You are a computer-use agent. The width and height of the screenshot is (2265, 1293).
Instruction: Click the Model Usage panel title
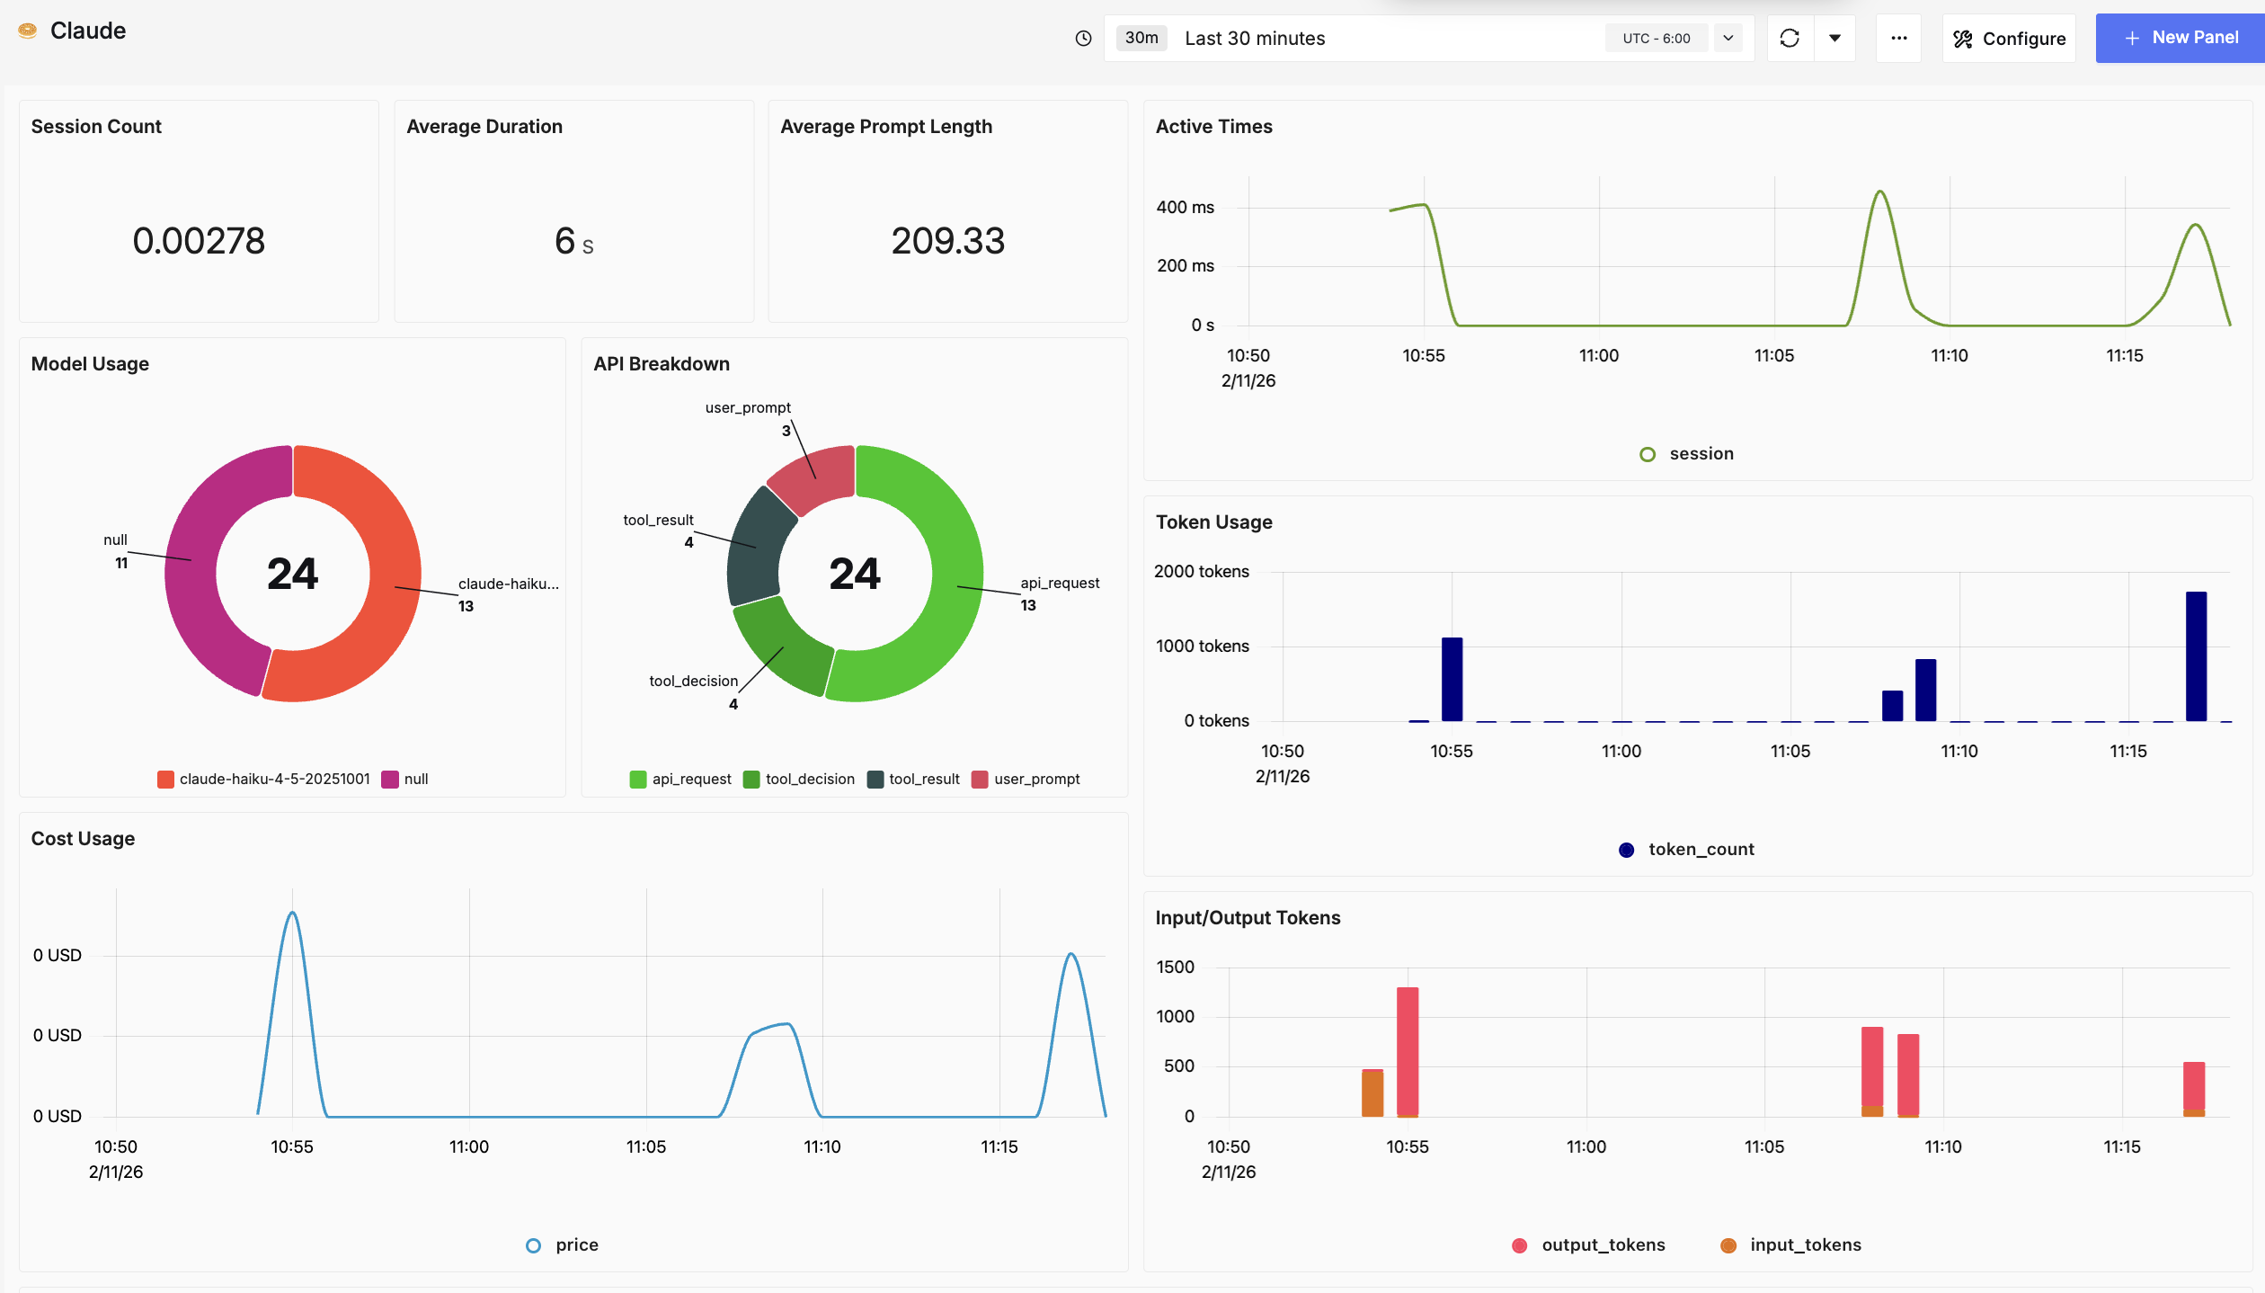click(90, 364)
